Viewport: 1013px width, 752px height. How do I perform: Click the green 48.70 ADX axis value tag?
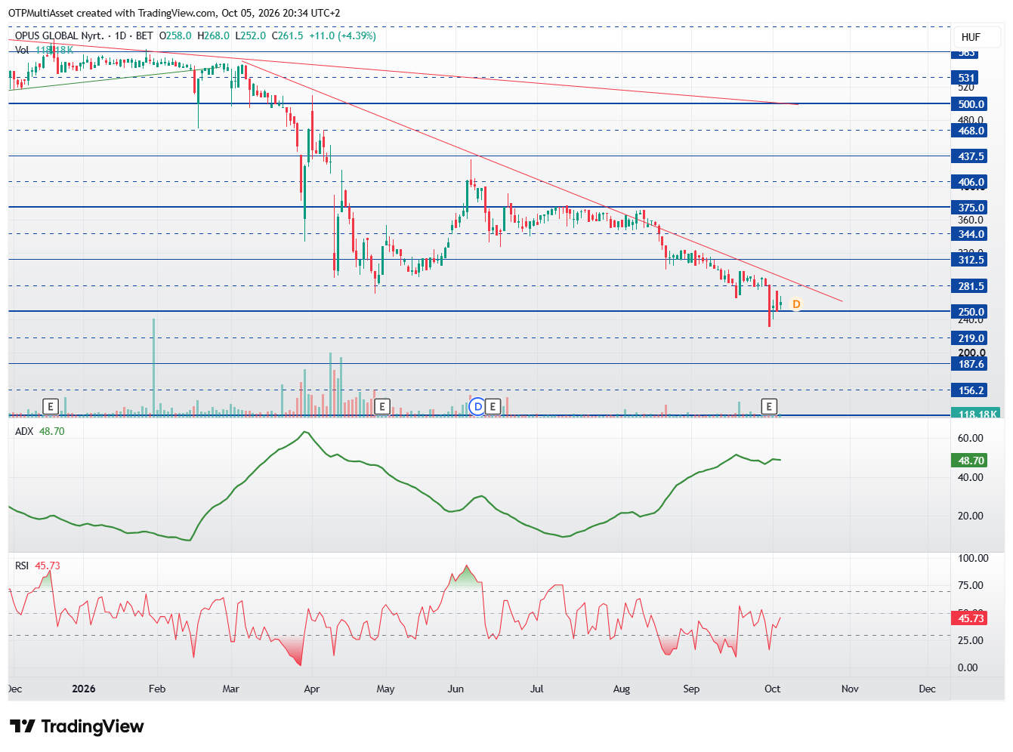pyautogui.click(x=971, y=461)
